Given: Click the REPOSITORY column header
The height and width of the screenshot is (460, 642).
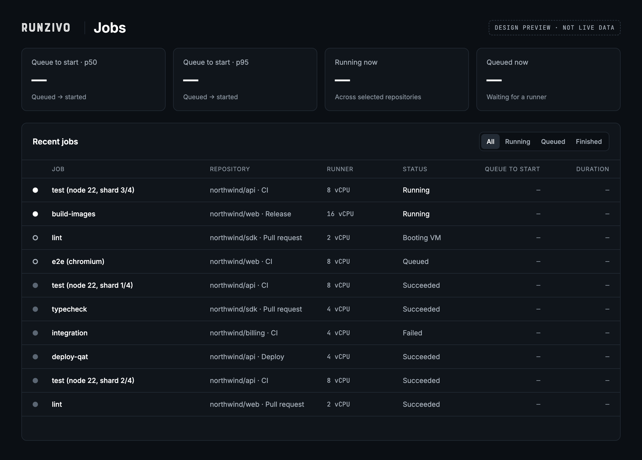Looking at the screenshot, I should 230,169.
